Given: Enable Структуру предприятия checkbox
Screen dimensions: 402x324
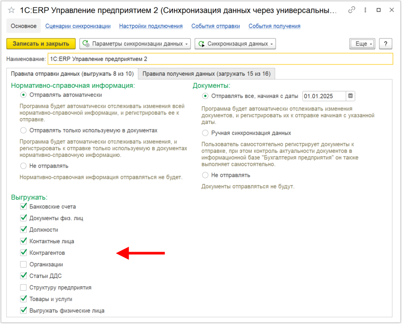Looking at the screenshot, I should pos(23,287).
